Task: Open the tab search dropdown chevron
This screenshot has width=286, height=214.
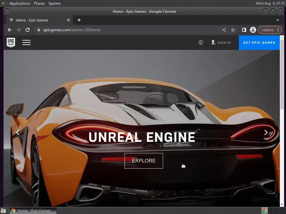Action: pyautogui.click(x=277, y=20)
